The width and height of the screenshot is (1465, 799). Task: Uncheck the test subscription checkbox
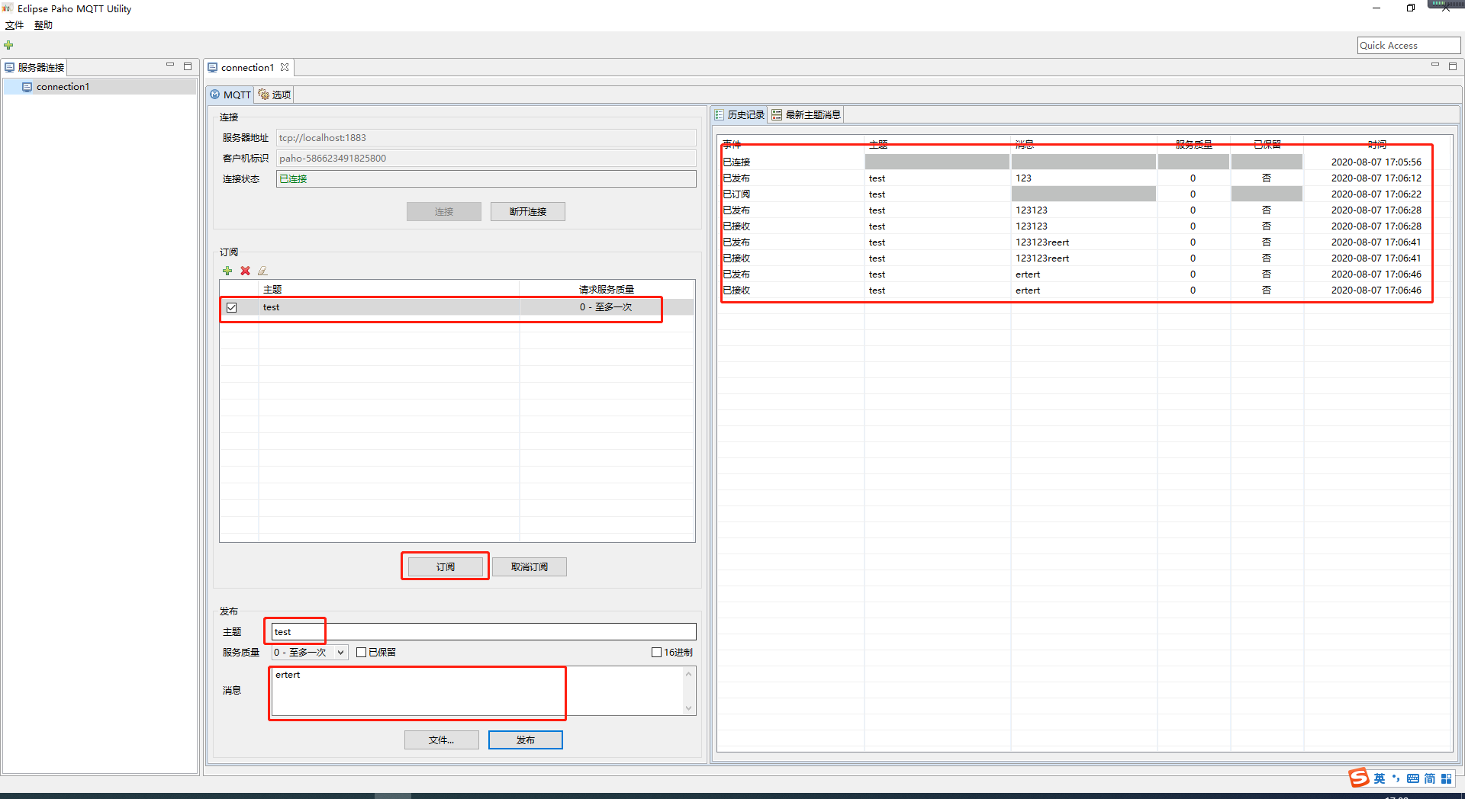[x=232, y=307]
